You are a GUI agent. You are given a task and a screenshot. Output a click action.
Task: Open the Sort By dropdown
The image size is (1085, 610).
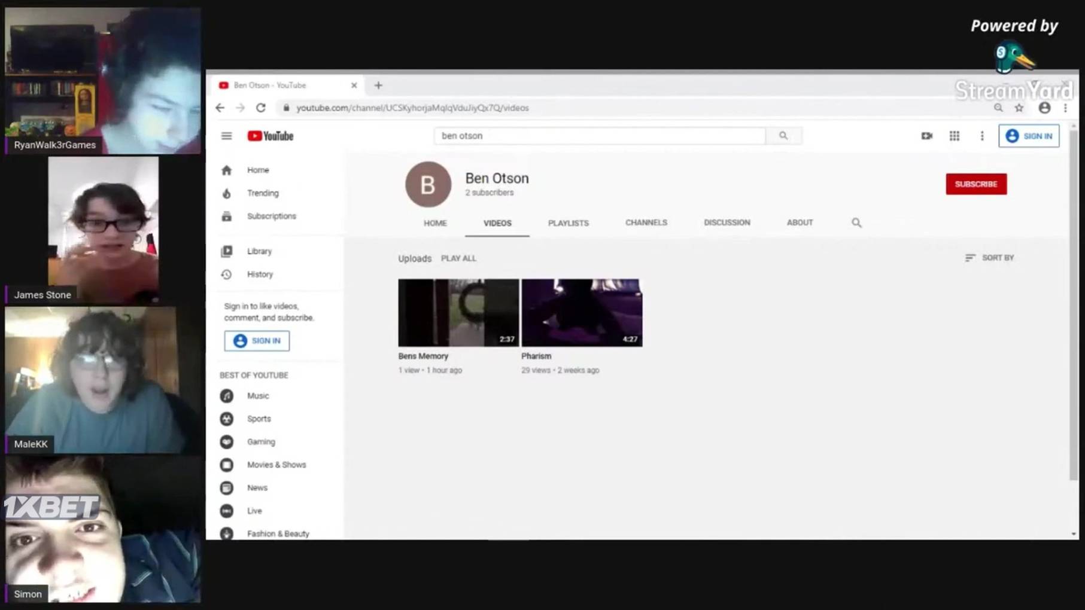pos(989,258)
